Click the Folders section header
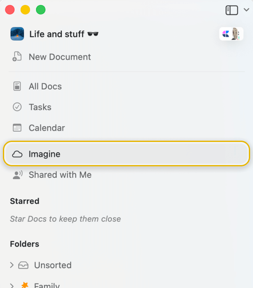253x288 pixels. coord(24,244)
